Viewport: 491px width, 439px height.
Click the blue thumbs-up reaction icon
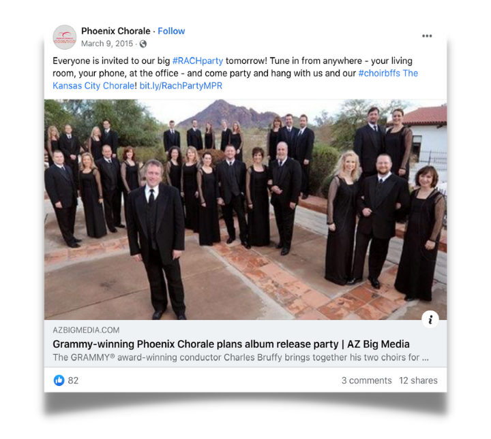click(59, 380)
